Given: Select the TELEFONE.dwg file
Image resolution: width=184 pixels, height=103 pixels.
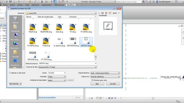Looking at the screenshot, I should [x=46, y=28].
